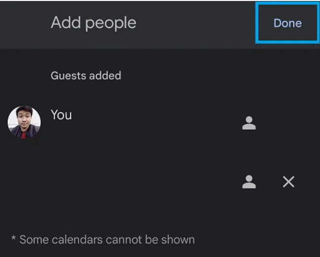Image resolution: width=320 pixels, height=257 pixels.
Task: Finish adding people by pressing Done
Action: (287, 23)
